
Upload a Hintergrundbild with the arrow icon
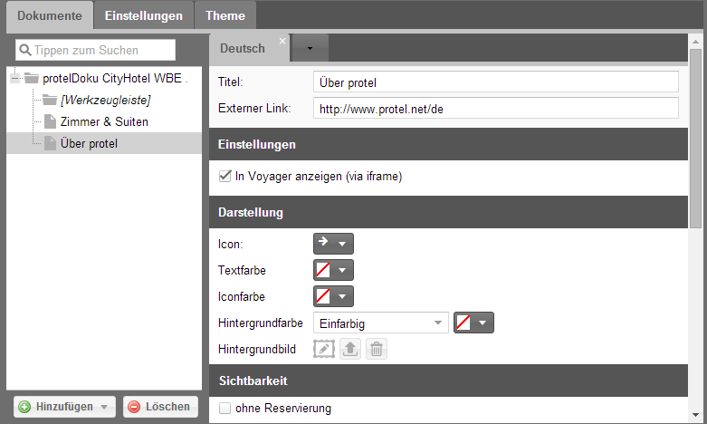click(350, 349)
